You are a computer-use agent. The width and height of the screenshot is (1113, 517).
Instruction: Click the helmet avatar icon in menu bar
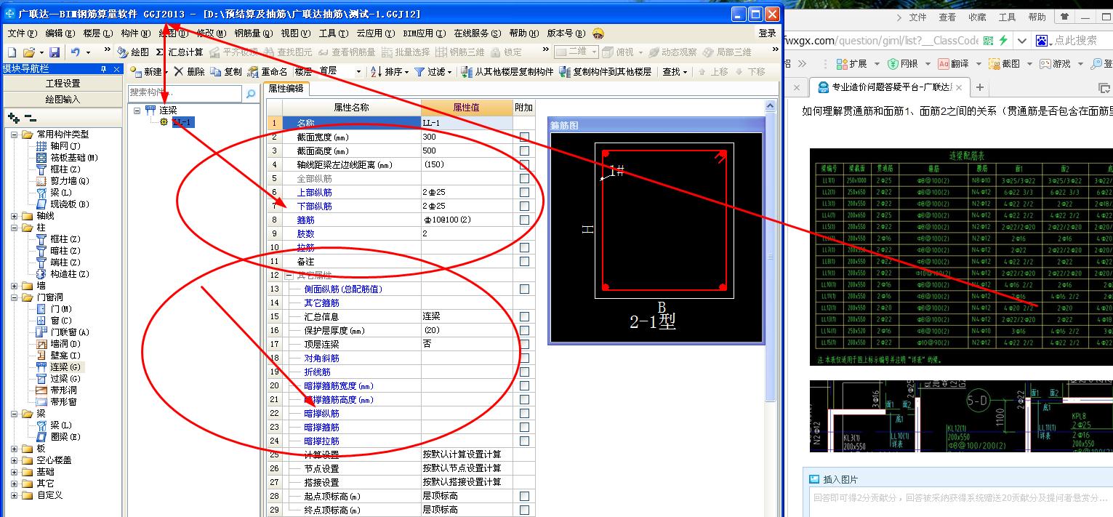[598, 33]
